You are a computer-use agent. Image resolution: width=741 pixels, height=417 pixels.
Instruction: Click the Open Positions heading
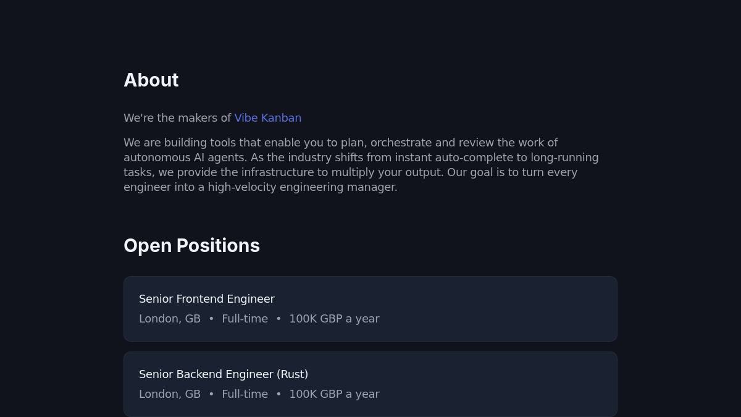[x=191, y=246]
